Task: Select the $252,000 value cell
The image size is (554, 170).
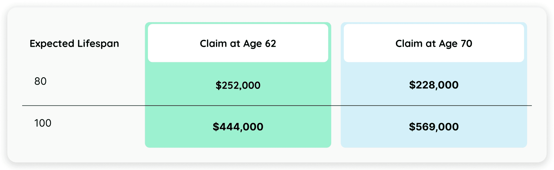Action: (238, 85)
